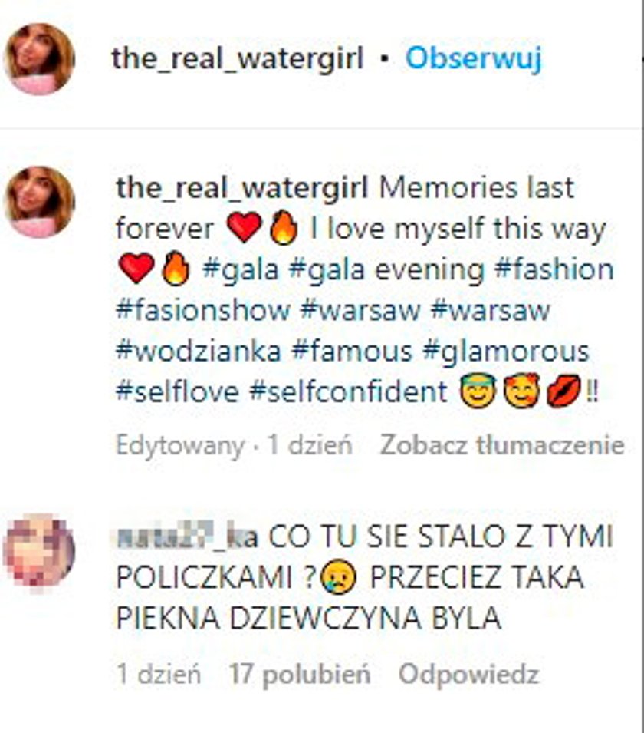The height and width of the screenshot is (733, 644).
Task: Open the #selflove hashtag
Action: [177, 391]
